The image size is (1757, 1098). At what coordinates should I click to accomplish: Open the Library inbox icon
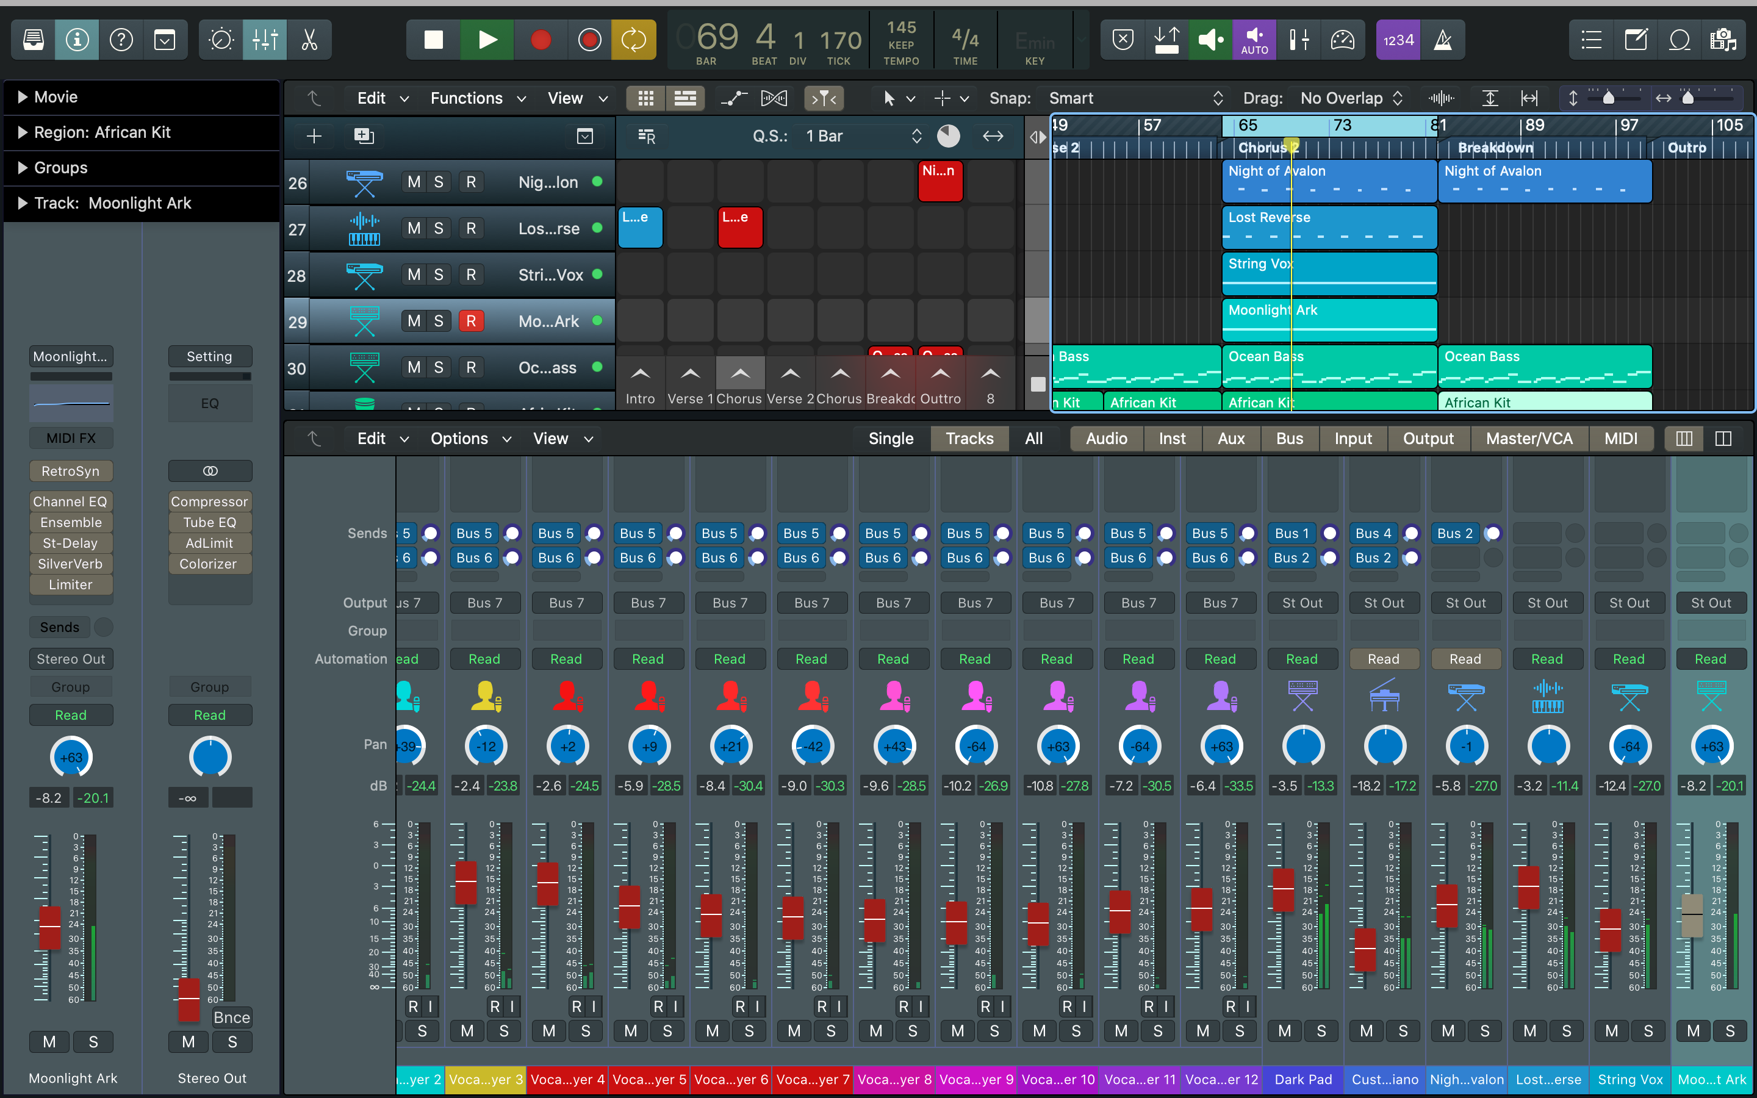tap(34, 40)
